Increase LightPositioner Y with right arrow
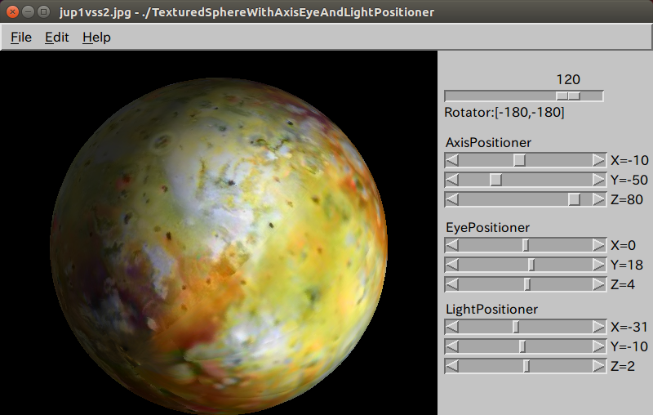The image size is (653, 415). click(x=598, y=346)
